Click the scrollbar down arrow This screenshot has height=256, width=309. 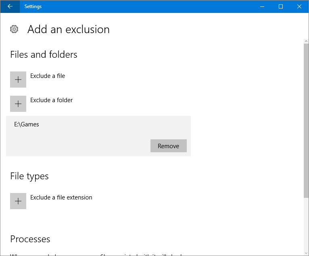(306, 253)
